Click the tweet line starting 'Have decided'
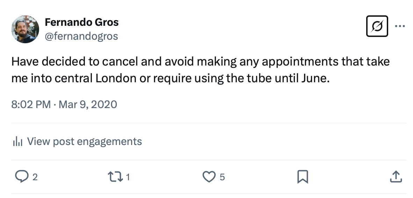This screenshot has height=198, width=413. point(200,62)
